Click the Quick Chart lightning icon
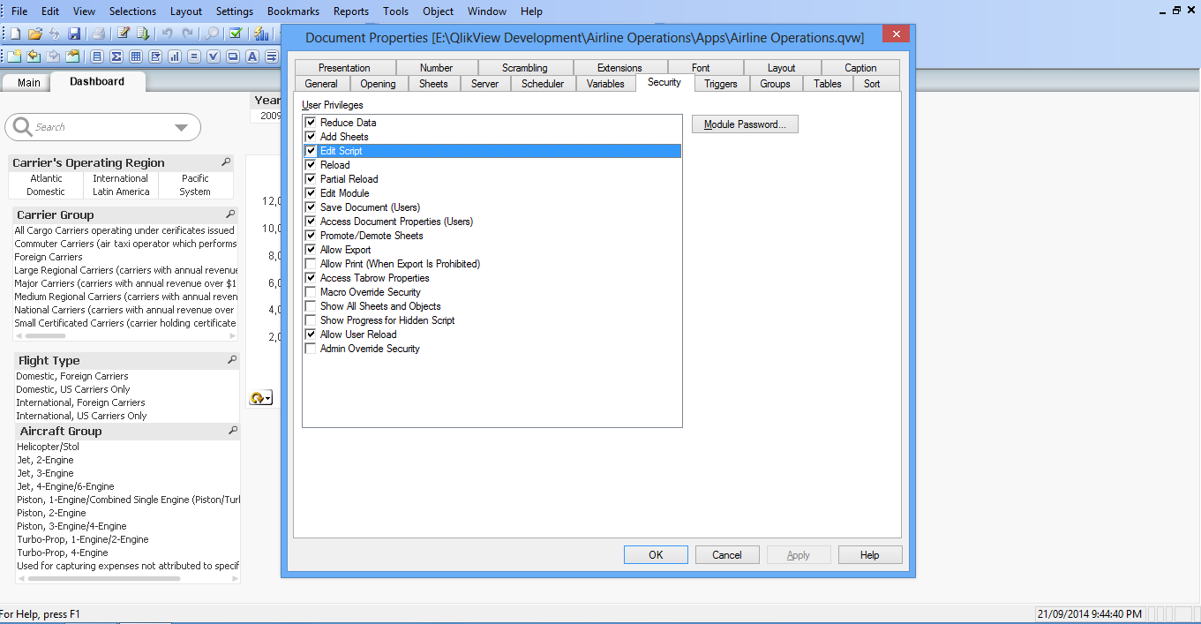This screenshot has width=1201, height=624. 261,34
